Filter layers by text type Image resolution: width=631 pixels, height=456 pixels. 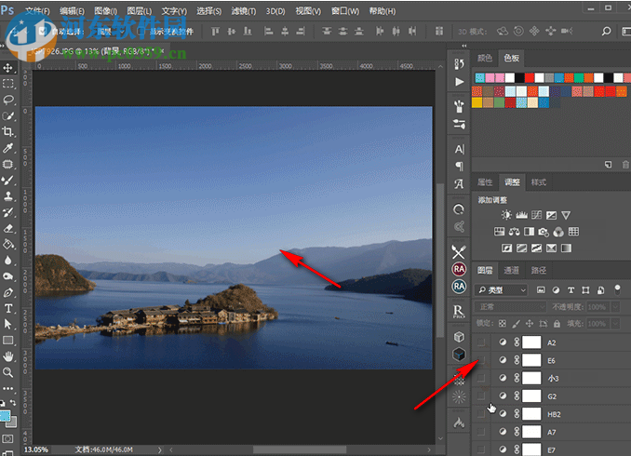[571, 290]
